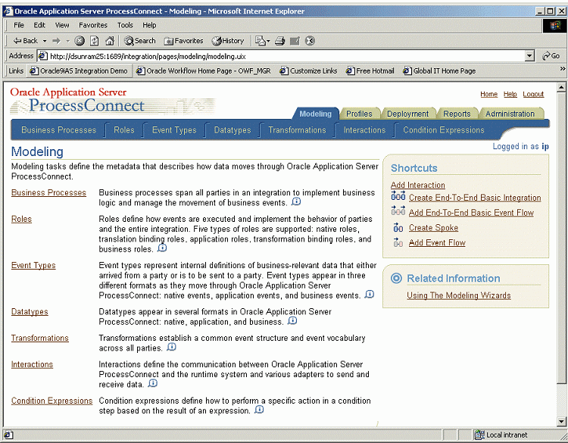The width and height of the screenshot is (568, 443).
Task: Open Roles in the blue subnav bar
Action: click(x=124, y=130)
